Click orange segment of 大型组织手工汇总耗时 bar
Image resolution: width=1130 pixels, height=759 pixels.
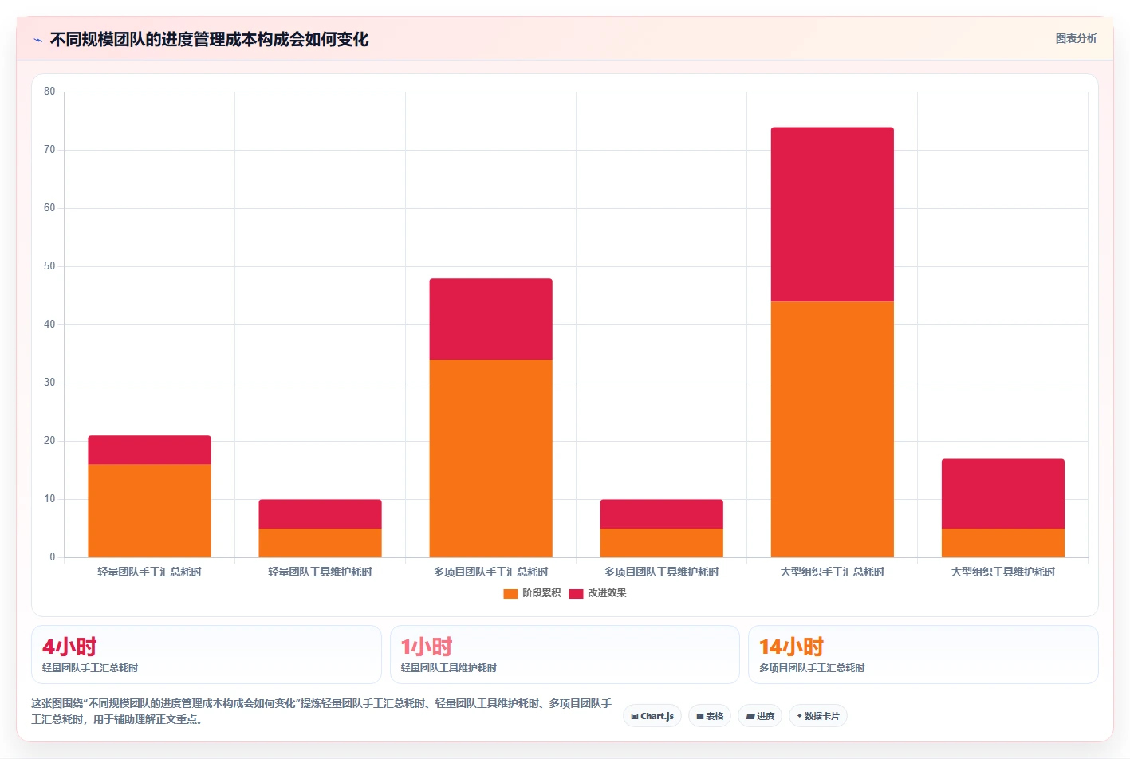click(x=832, y=429)
